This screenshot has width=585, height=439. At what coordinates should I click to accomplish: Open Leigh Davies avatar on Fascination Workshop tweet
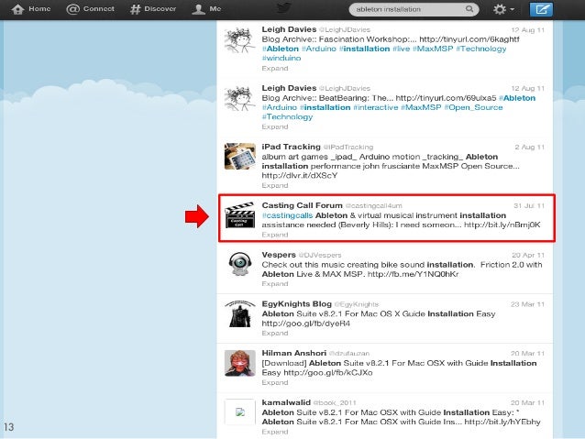(240, 40)
